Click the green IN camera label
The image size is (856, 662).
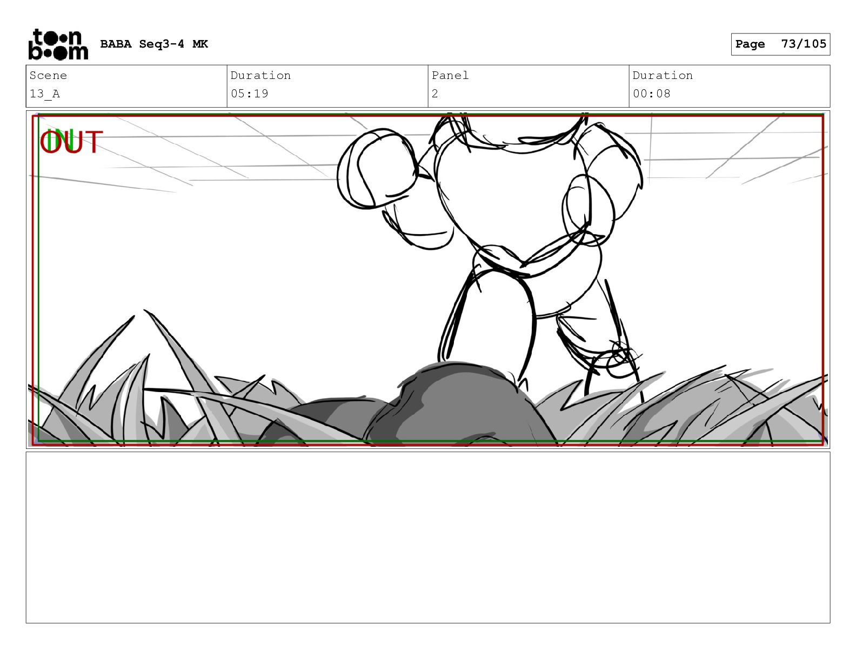(x=59, y=140)
